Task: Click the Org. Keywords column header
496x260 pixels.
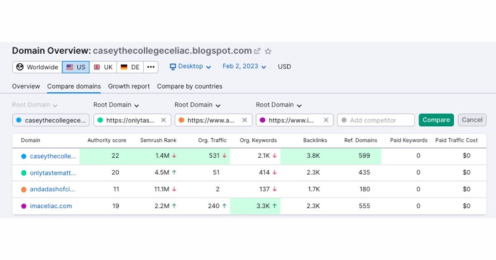Action: 258,141
